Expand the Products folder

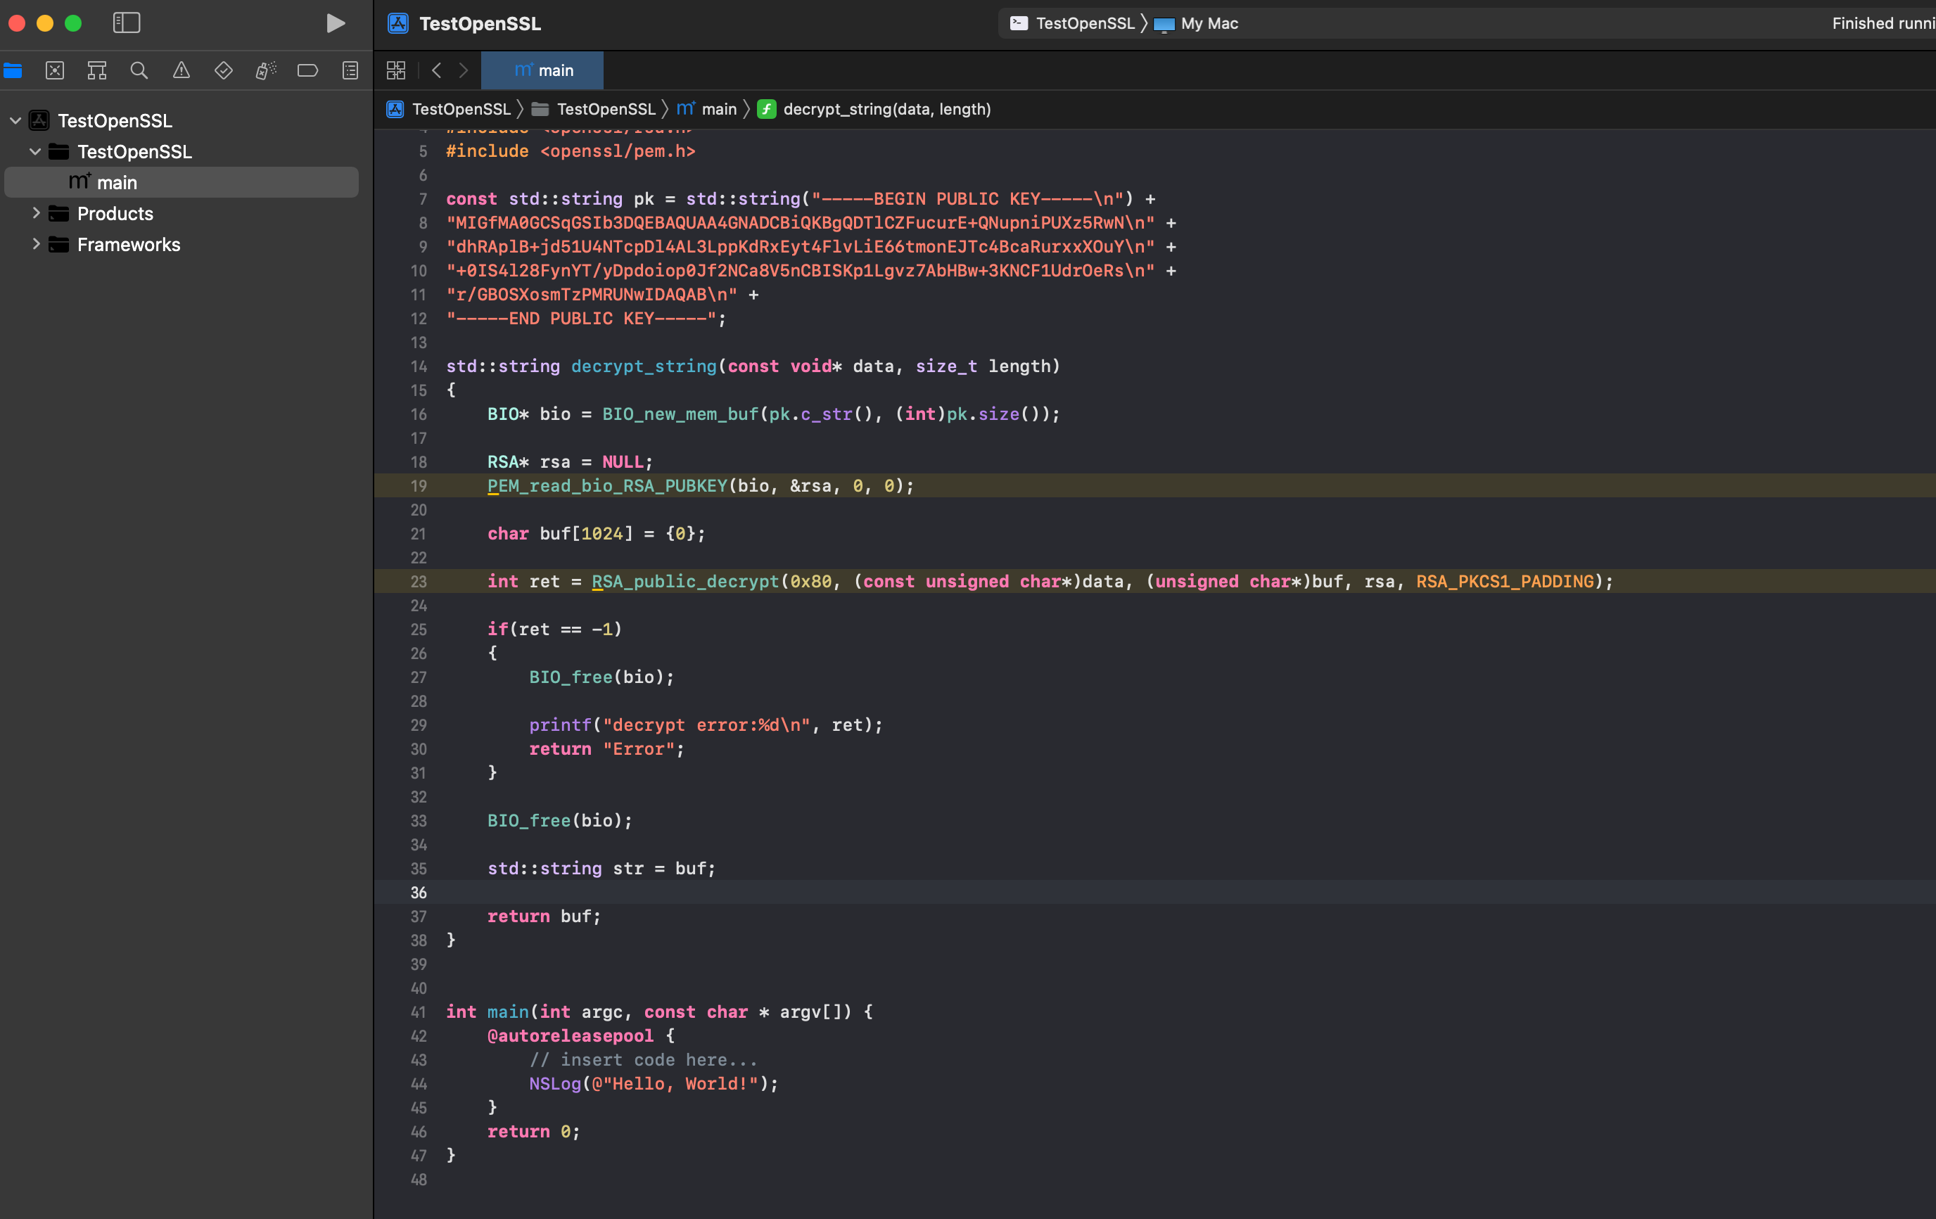[x=35, y=213]
